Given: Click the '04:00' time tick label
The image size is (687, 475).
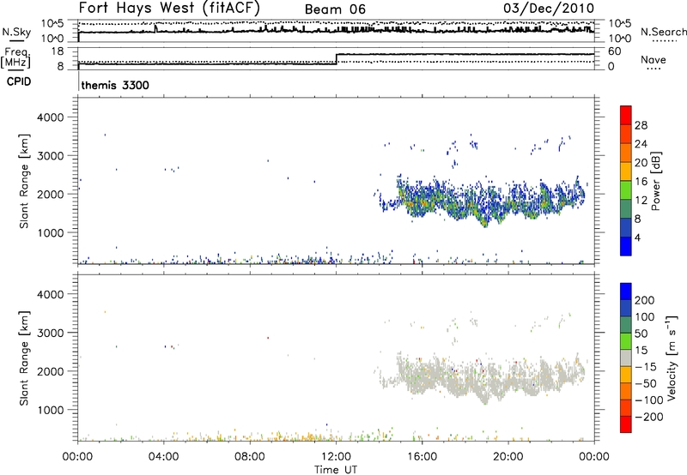Looking at the screenshot, I should (x=164, y=457).
